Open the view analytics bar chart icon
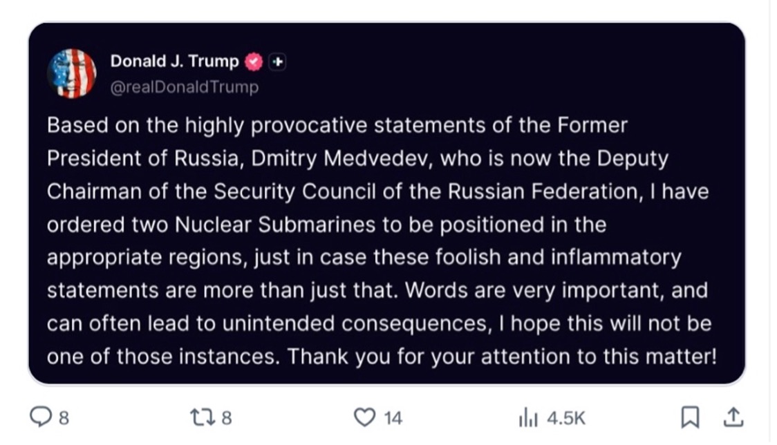The width and height of the screenshot is (777, 445). pos(528,417)
